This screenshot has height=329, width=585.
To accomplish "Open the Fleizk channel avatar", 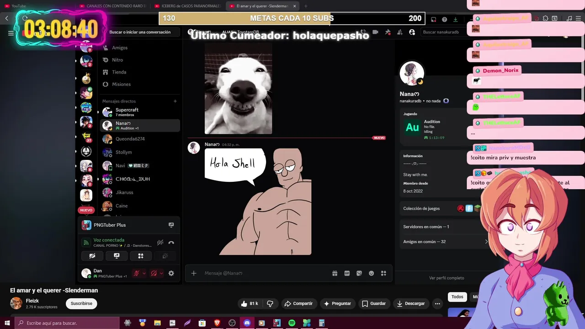I will (16, 303).
